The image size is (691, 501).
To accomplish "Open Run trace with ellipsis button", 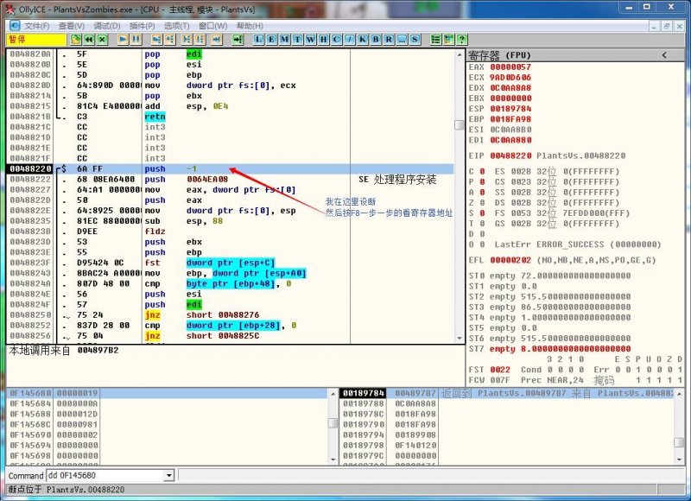I will coord(402,40).
